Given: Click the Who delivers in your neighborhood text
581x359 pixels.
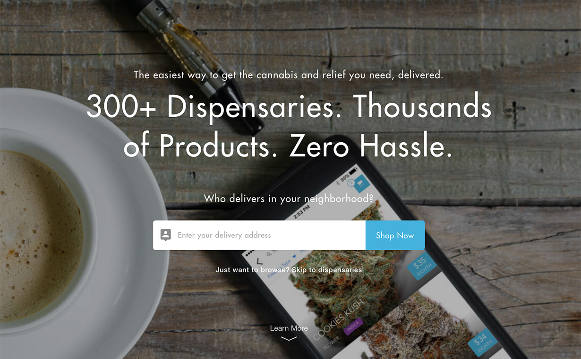Looking at the screenshot, I should coord(289,198).
